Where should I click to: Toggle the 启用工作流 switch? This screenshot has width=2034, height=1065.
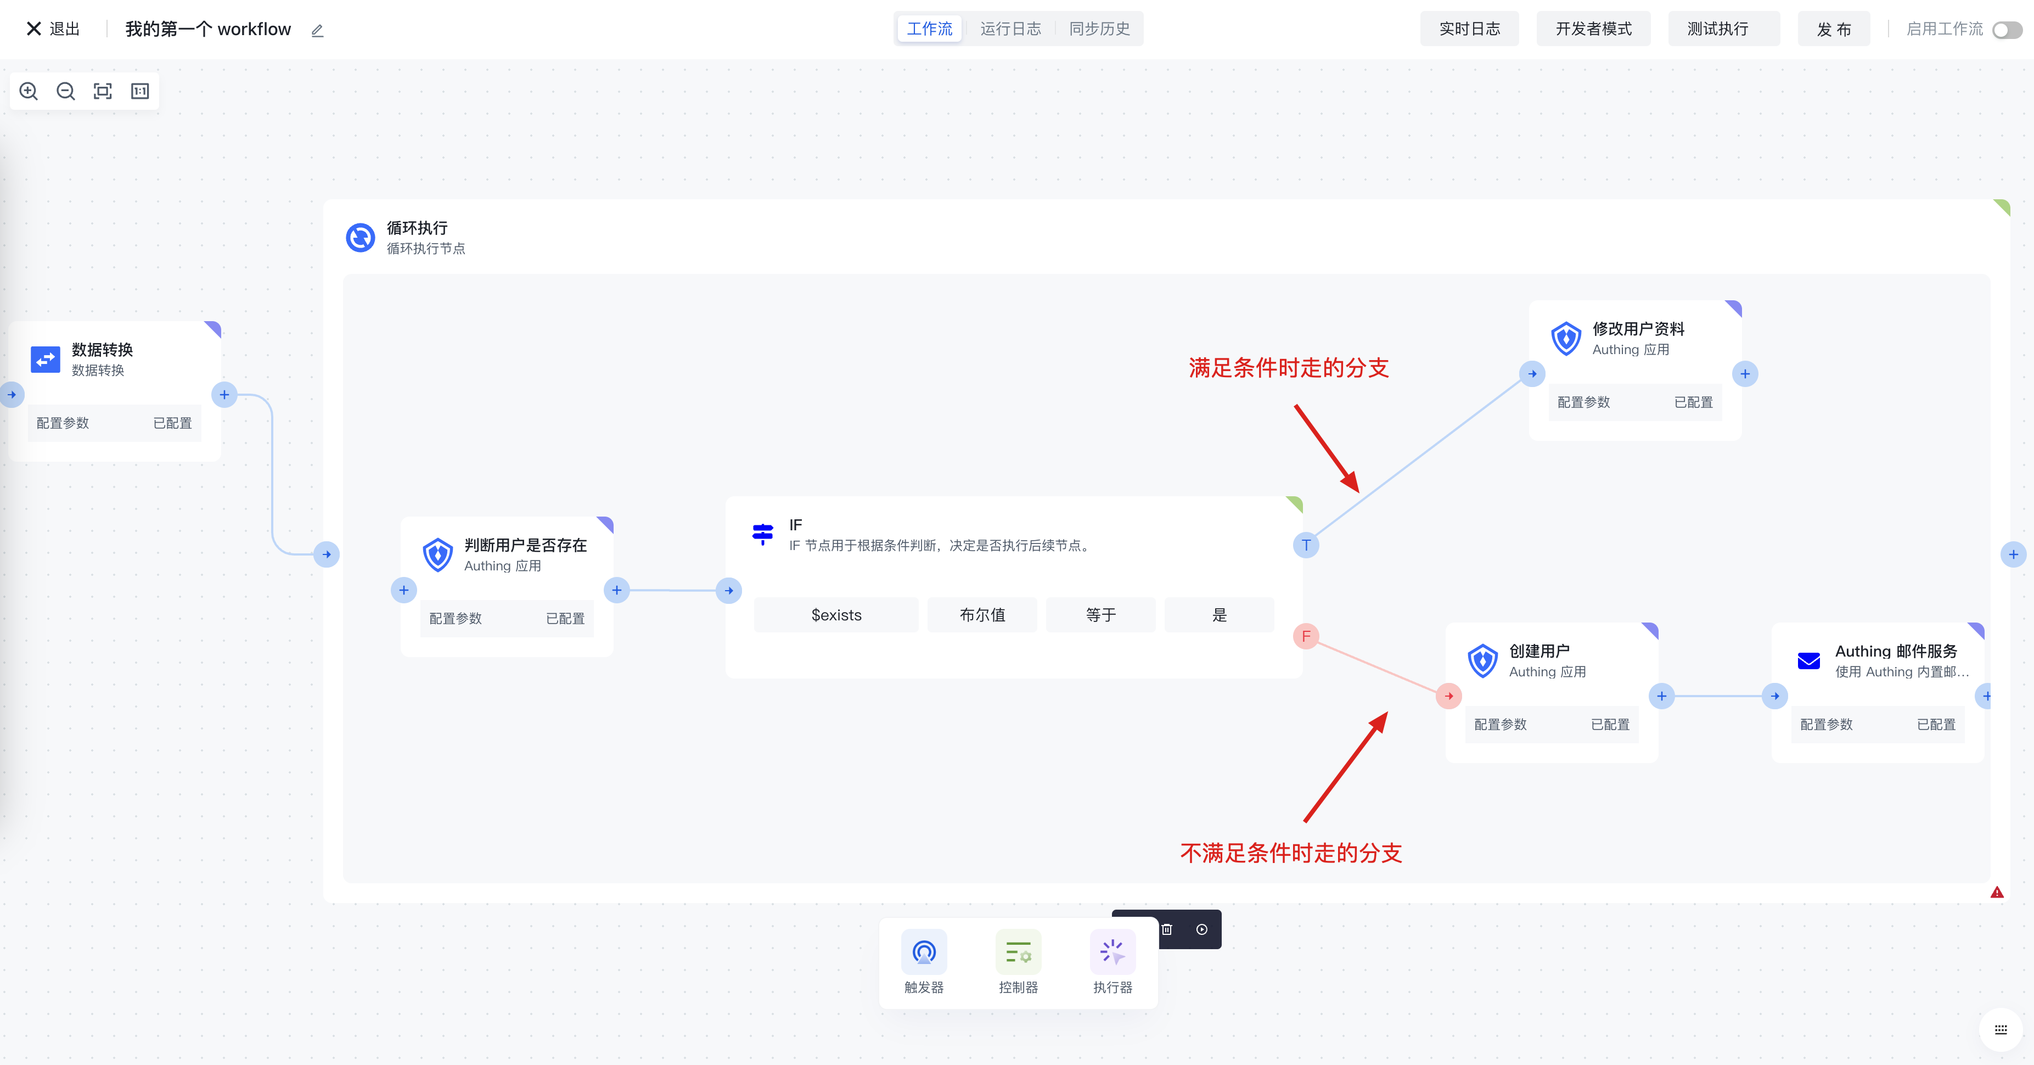coord(2007,30)
